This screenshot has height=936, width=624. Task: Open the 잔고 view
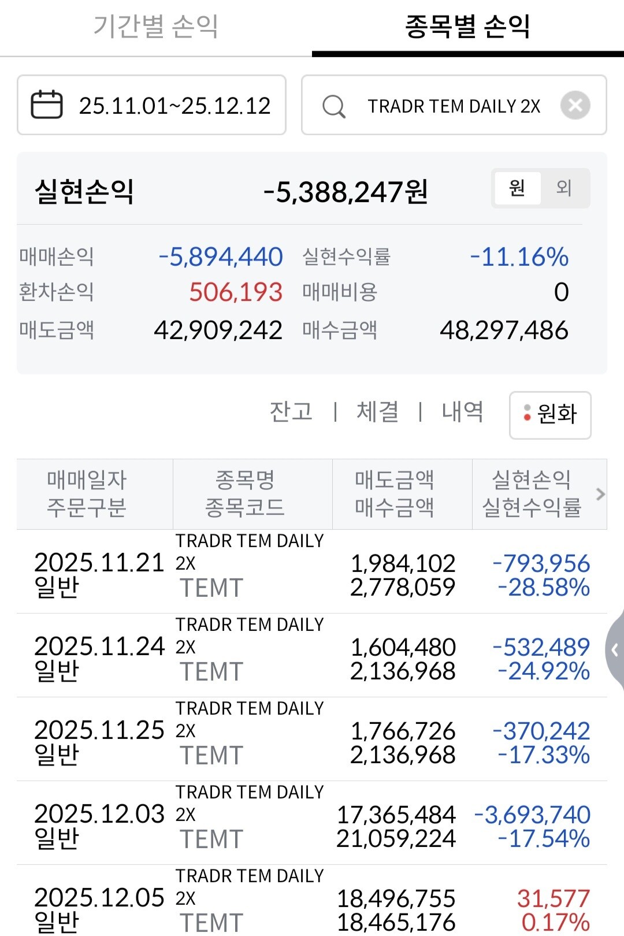point(291,412)
